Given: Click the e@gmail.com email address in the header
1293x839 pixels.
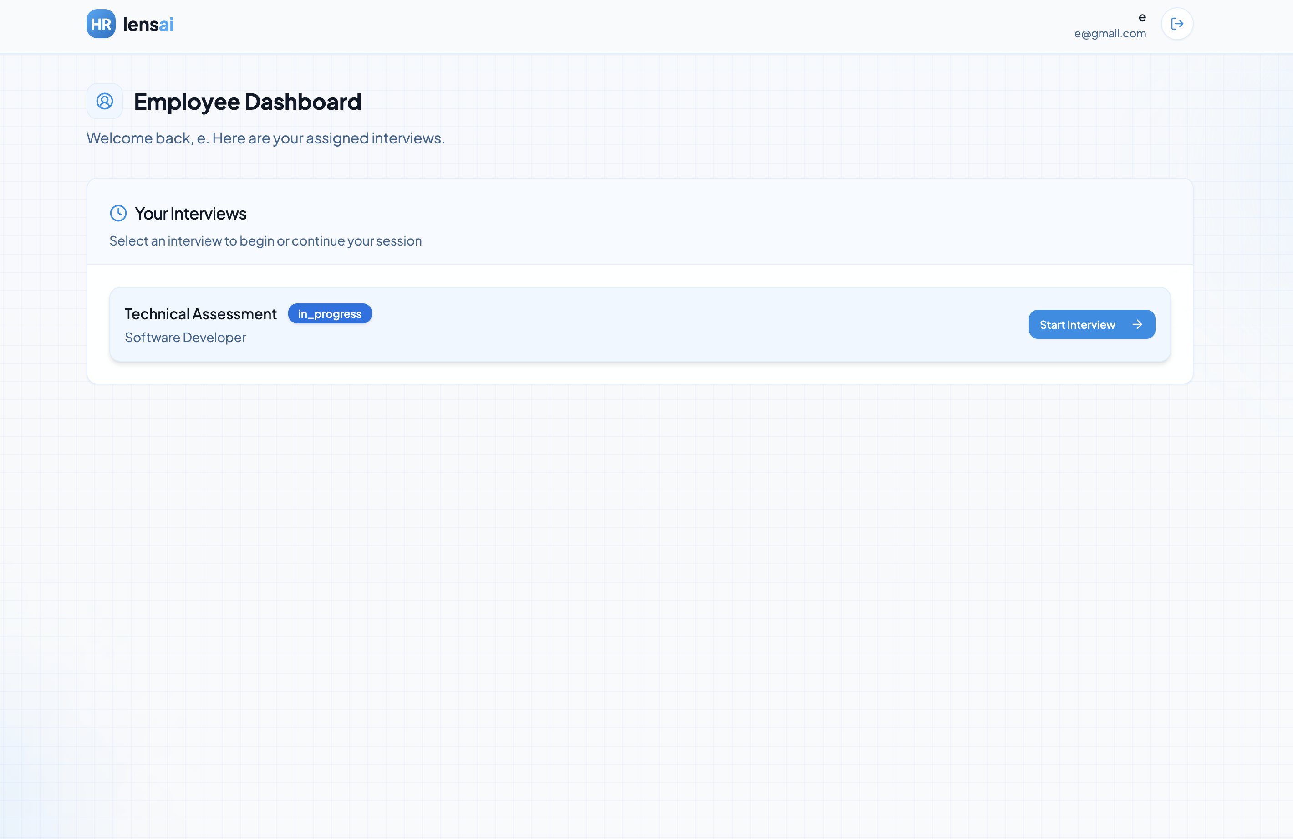Looking at the screenshot, I should click(x=1110, y=34).
